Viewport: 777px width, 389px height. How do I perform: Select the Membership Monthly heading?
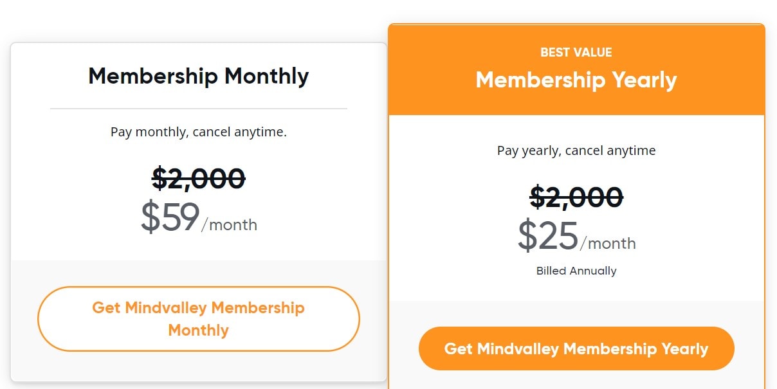198,76
